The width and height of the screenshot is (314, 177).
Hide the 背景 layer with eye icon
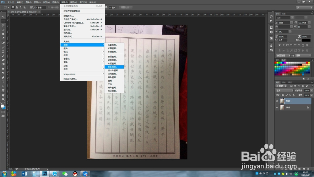(277, 108)
